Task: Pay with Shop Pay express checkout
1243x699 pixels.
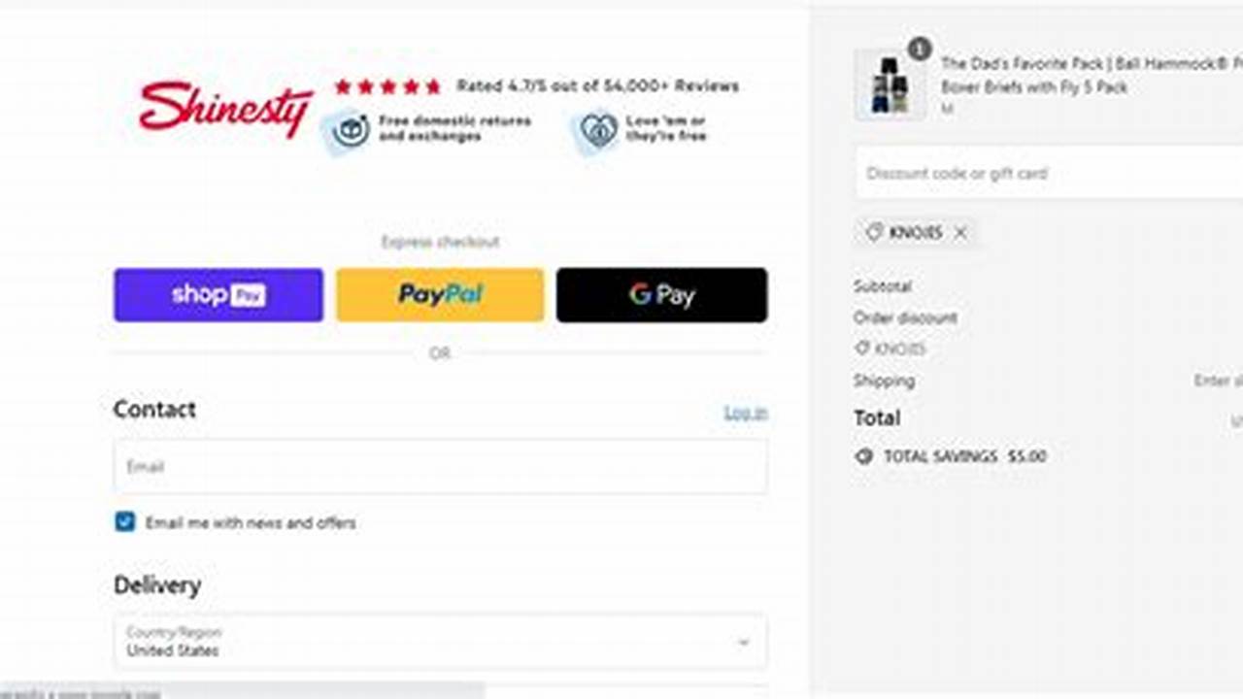Action: tap(218, 295)
